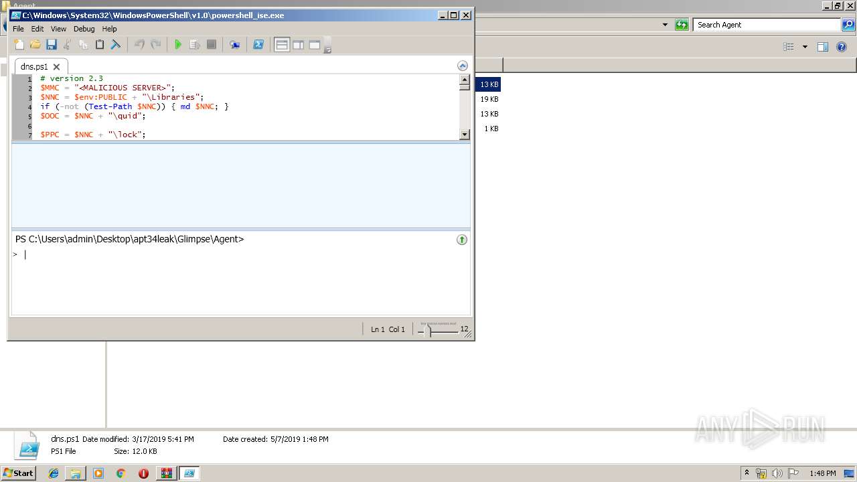Toggle the Explorer preview pane

tap(823, 47)
